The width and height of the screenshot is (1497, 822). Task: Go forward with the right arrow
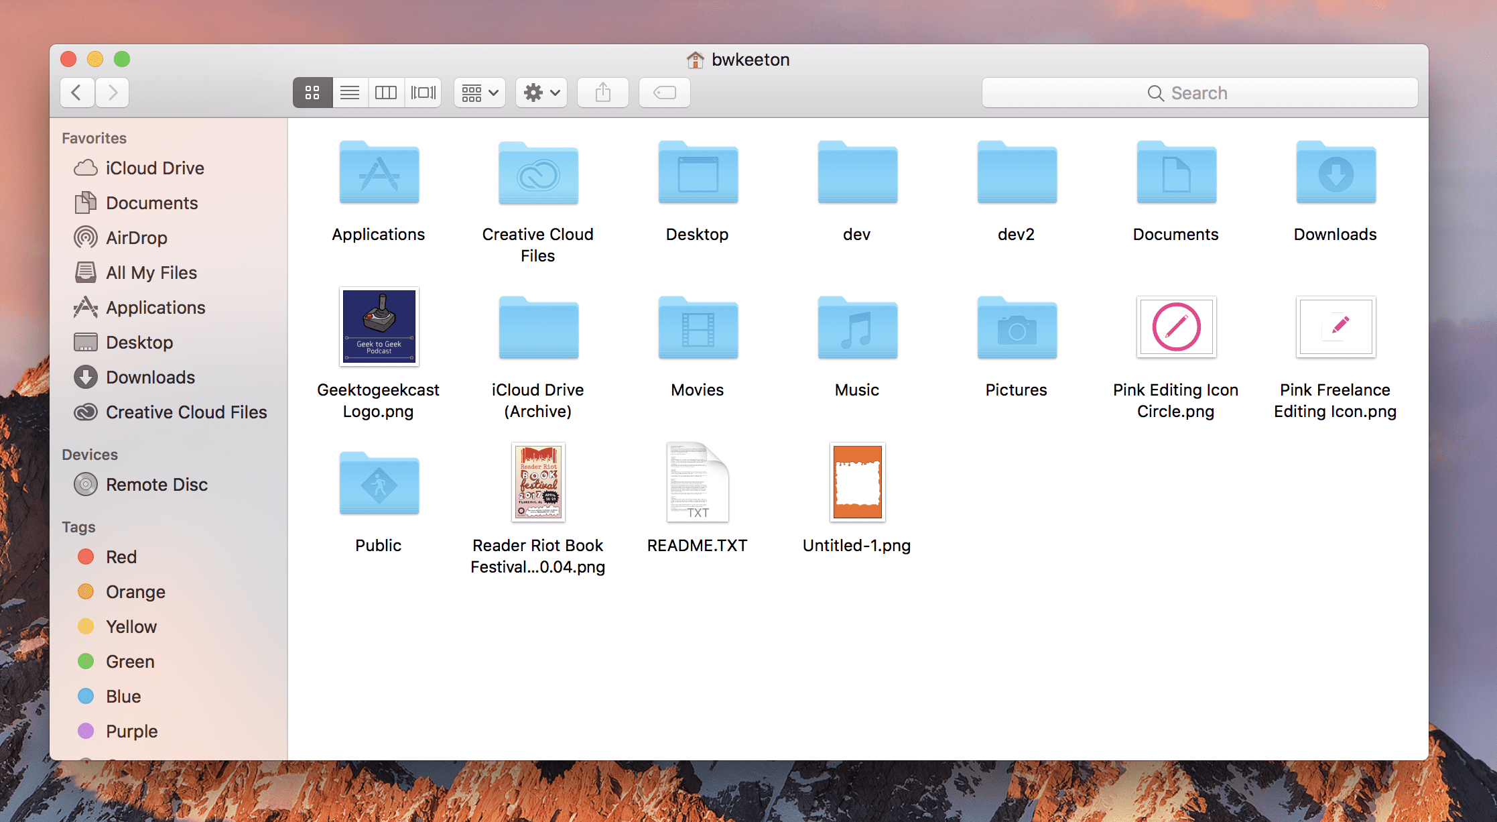(x=113, y=93)
